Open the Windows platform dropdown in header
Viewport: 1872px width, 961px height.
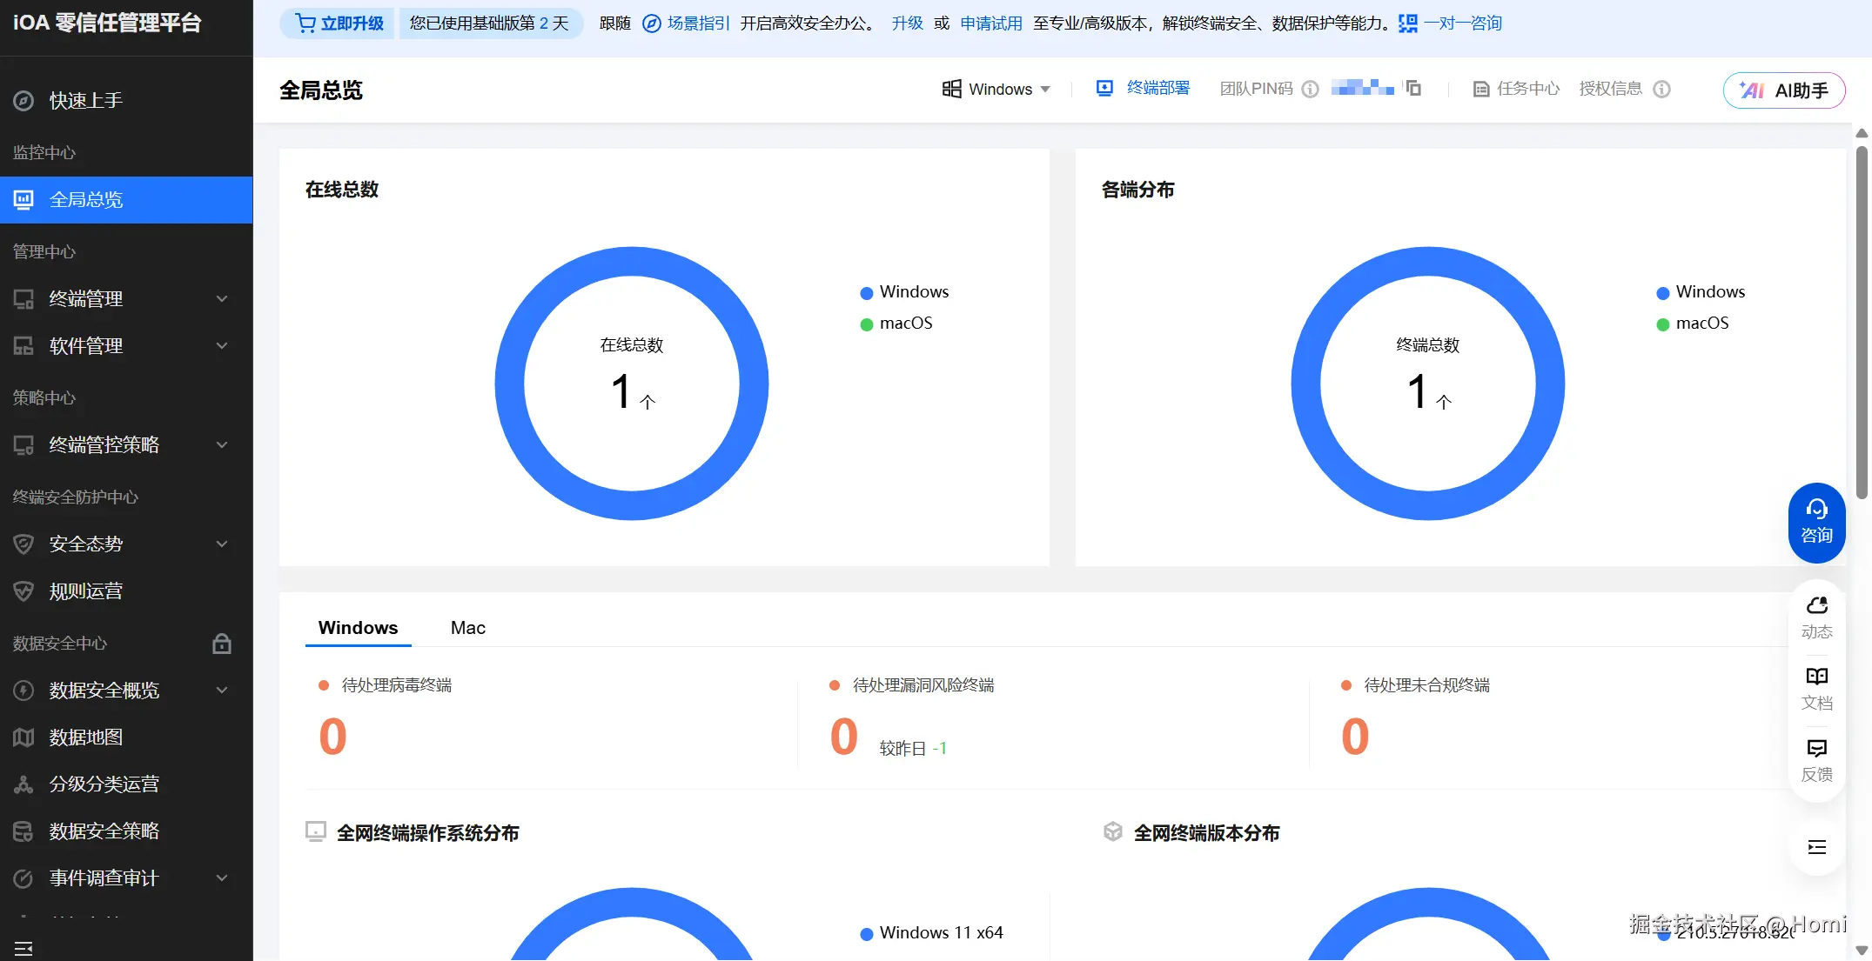point(996,89)
